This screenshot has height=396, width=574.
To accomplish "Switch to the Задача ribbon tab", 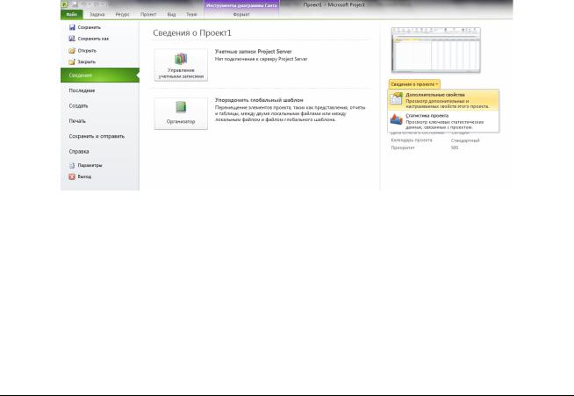I will tap(97, 14).
